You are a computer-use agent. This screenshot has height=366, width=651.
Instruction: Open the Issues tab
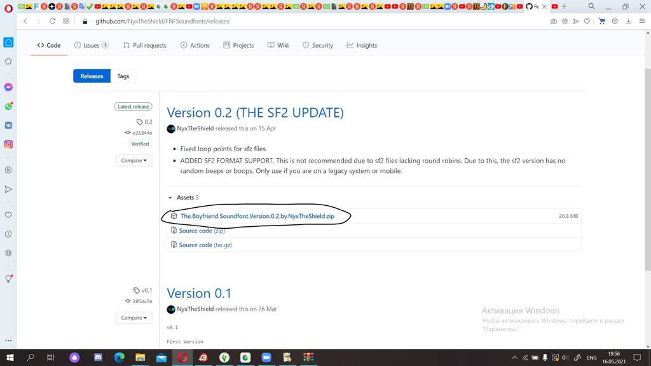coord(92,45)
